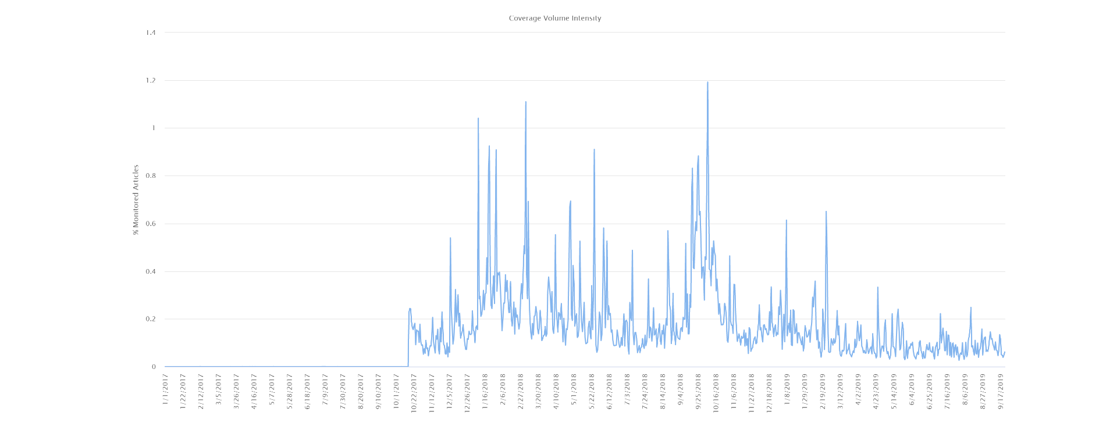1117x430 pixels.
Task: Click the highest peak near 1.2 in October 2018
Action: [707, 83]
